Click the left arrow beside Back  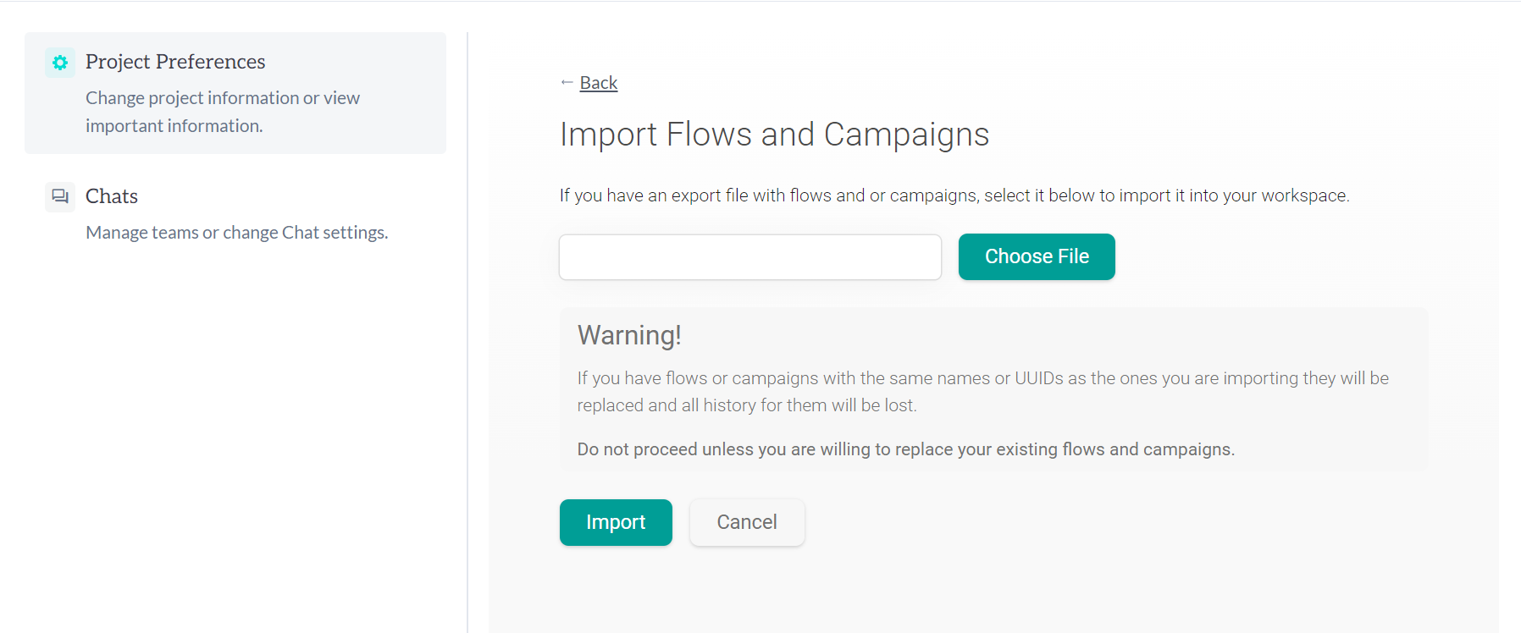coord(567,82)
